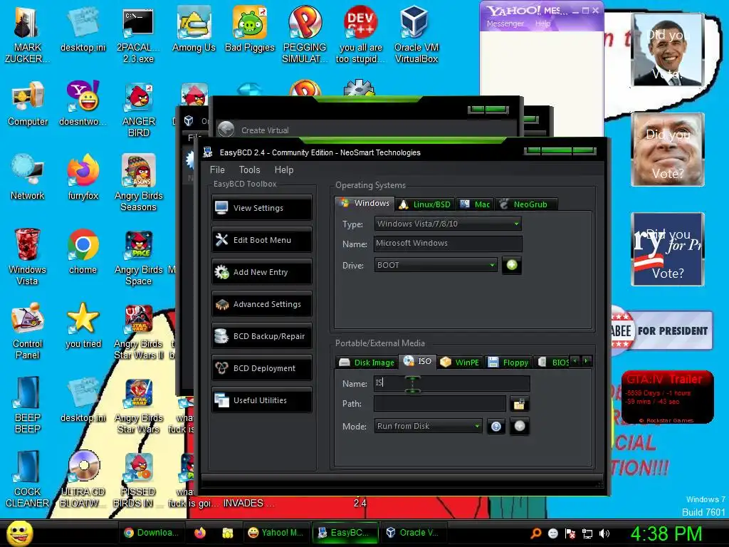Switch to the Oracle V... taskbar button
The height and width of the screenshot is (547, 729).
412,533
